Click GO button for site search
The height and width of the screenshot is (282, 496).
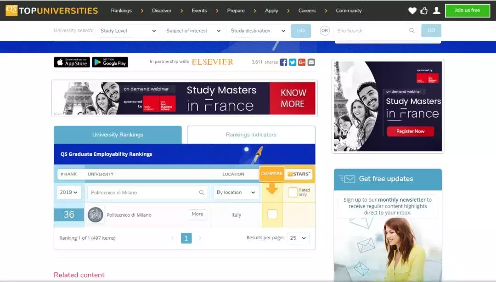click(x=431, y=30)
